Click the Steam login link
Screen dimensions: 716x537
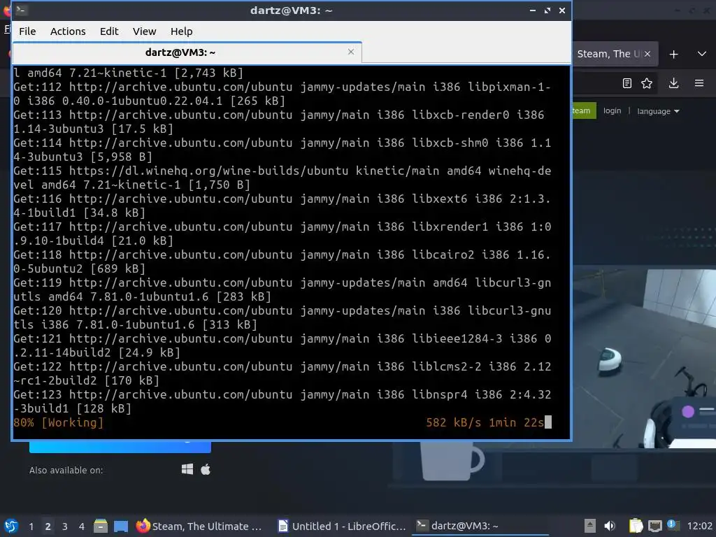[x=612, y=111]
